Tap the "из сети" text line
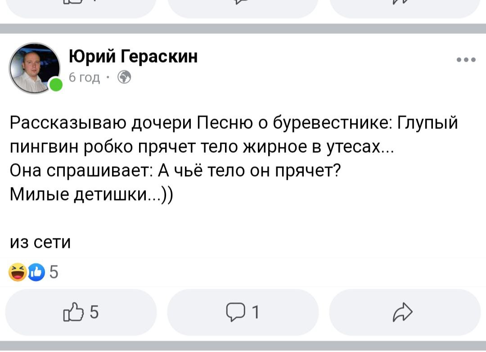The image size is (486, 352). point(40,242)
